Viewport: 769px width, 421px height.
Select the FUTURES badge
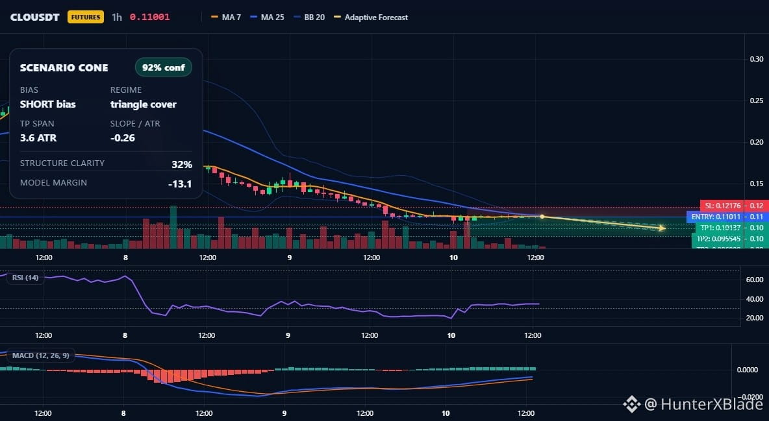click(x=85, y=17)
